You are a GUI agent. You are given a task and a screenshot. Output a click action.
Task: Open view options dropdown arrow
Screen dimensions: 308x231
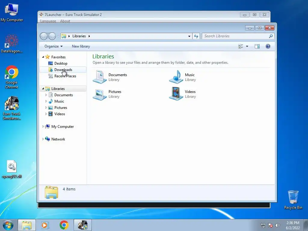coord(247,46)
